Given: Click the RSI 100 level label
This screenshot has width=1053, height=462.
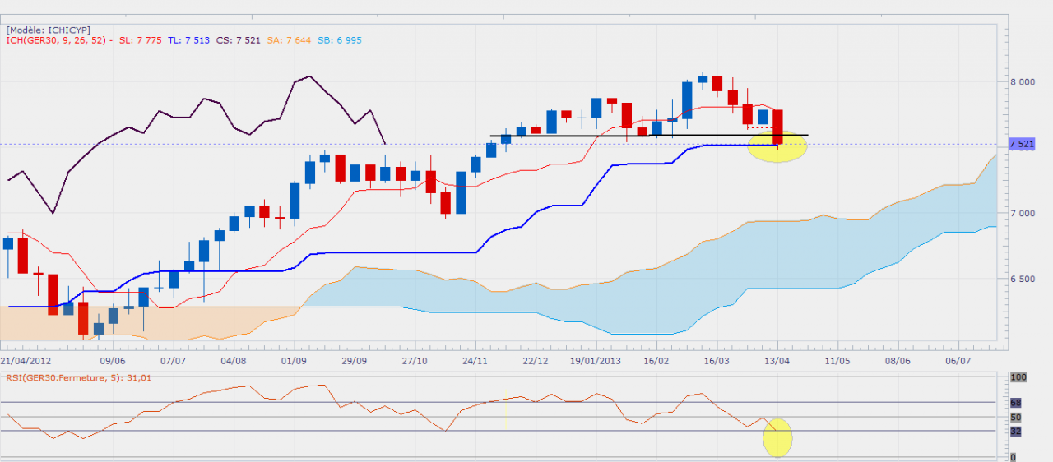Looking at the screenshot, I should [x=1018, y=377].
